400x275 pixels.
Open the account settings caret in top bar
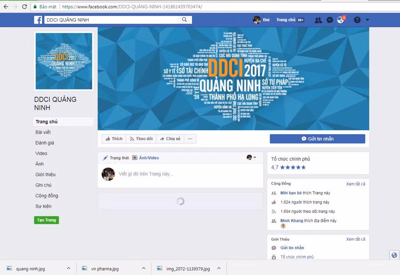click(x=367, y=20)
